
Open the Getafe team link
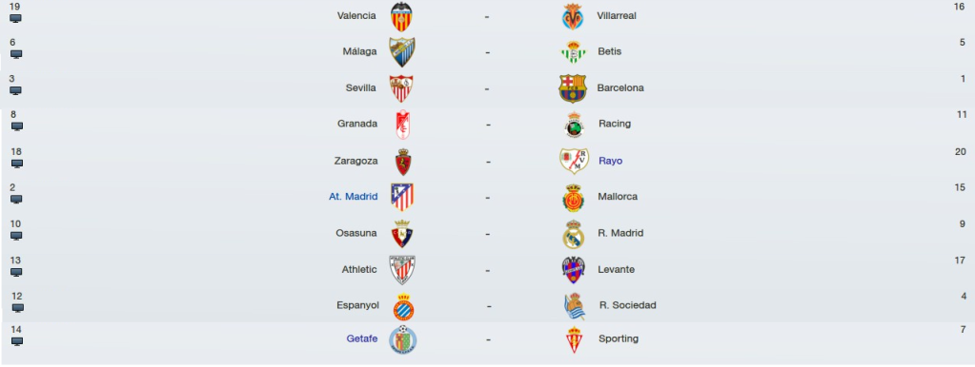click(x=362, y=338)
